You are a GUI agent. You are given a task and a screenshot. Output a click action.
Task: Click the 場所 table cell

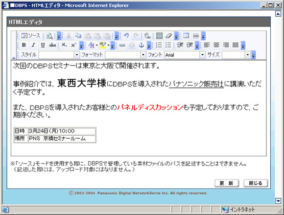pos(21,139)
